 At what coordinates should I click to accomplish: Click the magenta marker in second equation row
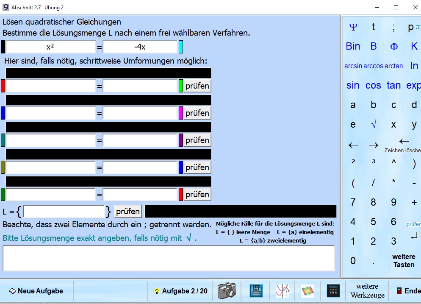pyautogui.click(x=181, y=113)
